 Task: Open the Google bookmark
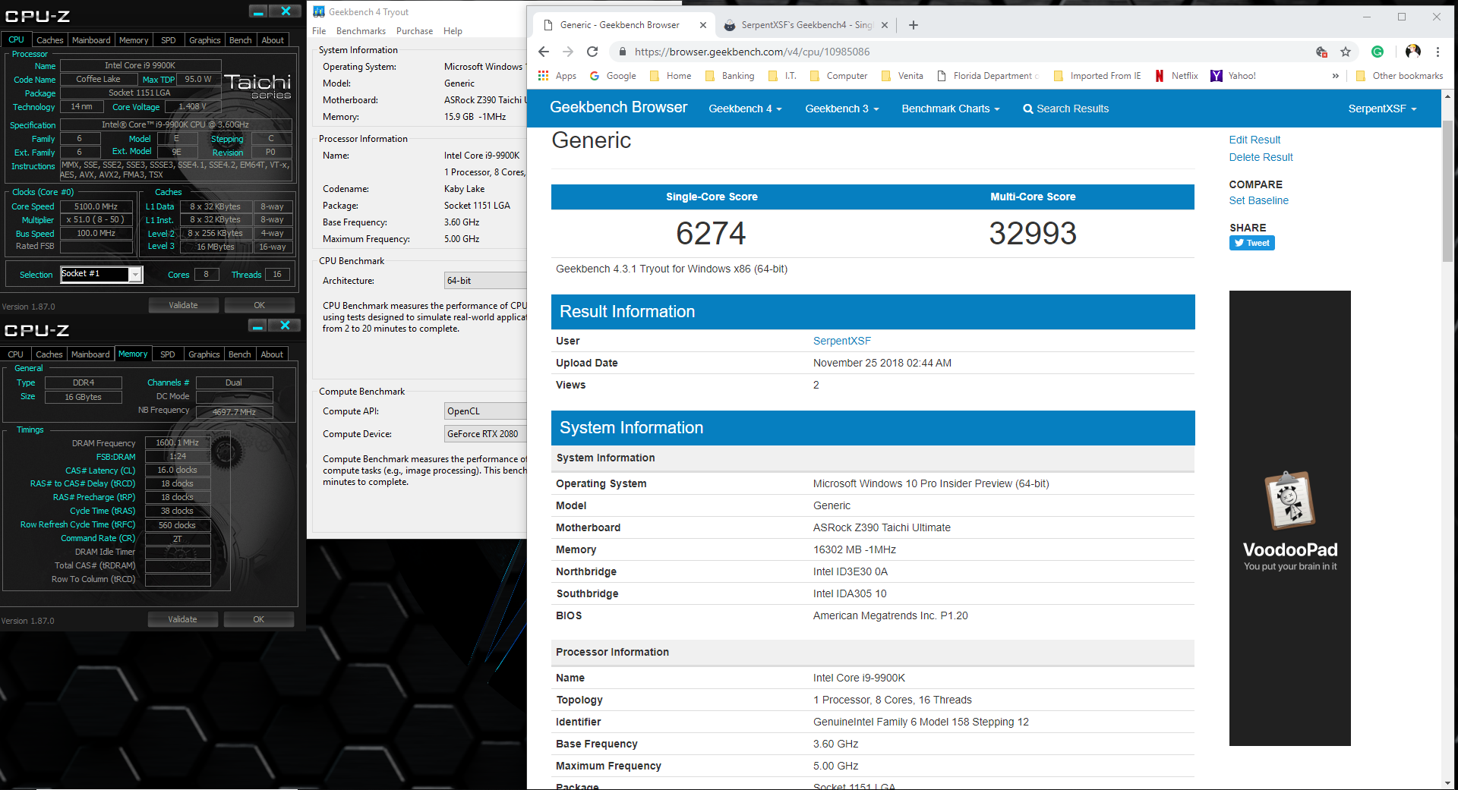click(x=613, y=76)
